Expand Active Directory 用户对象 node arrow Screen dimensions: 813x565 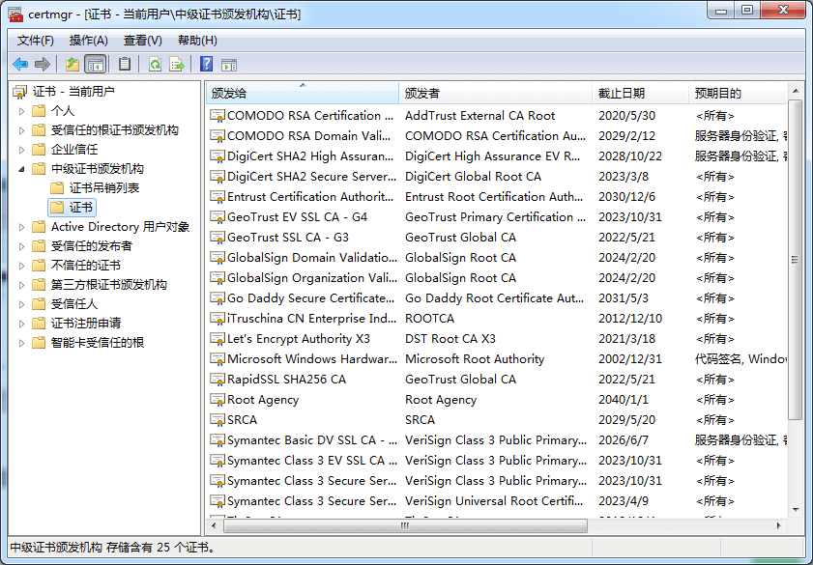click(22, 227)
